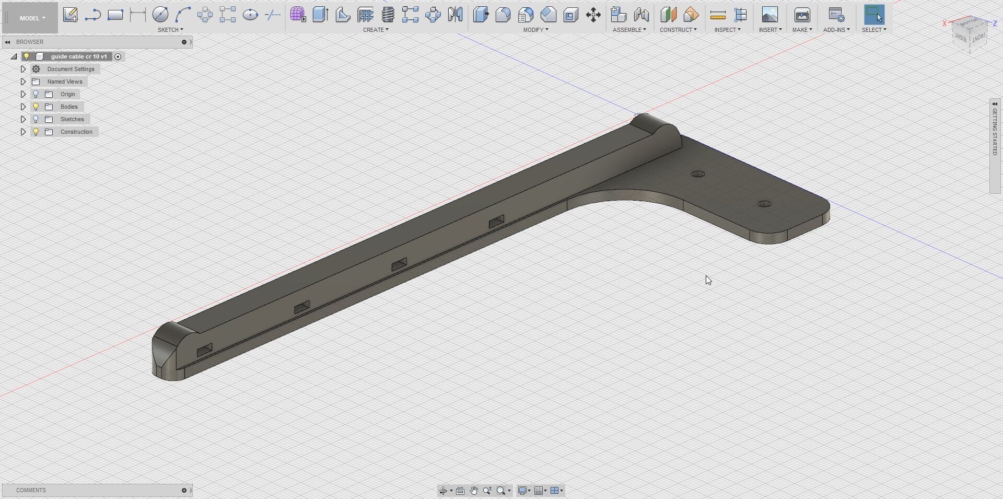This screenshot has width=1003, height=499.
Task: Toggle the Origin folder lightbulb
Action: [x=36, y=94]
